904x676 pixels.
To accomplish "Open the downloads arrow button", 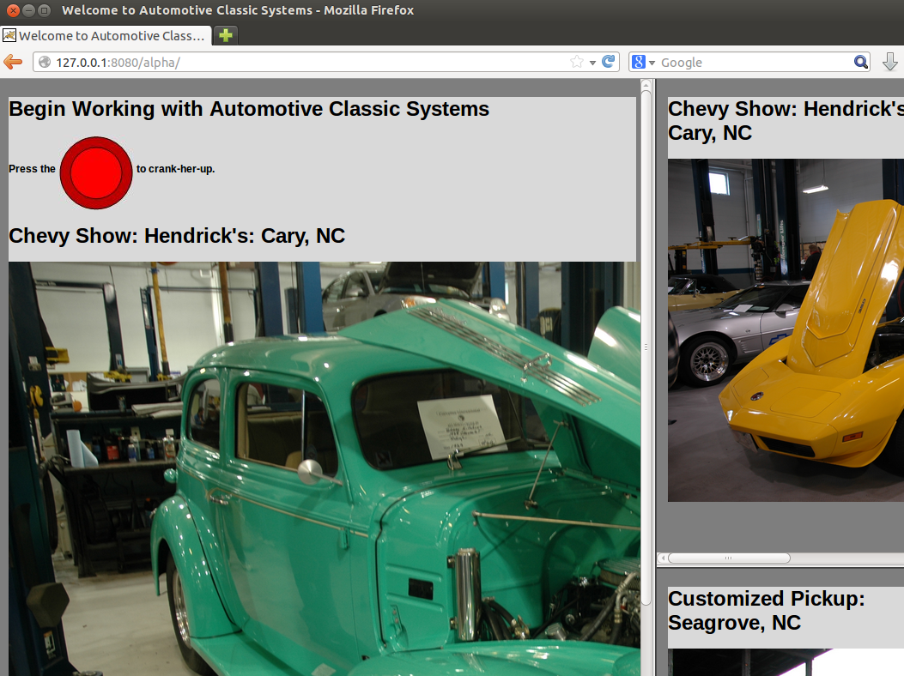I will [890, 62].
